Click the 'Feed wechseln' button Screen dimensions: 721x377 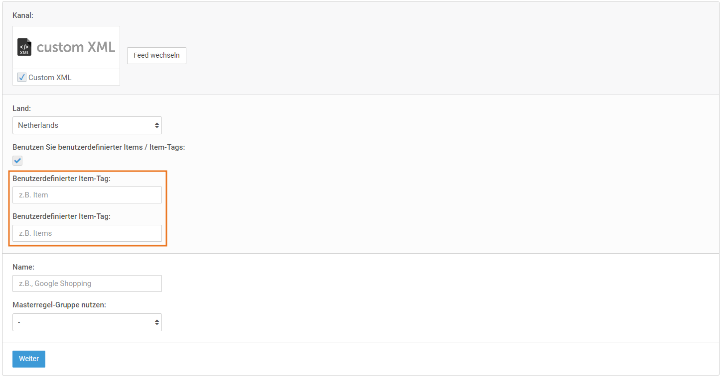156,55
